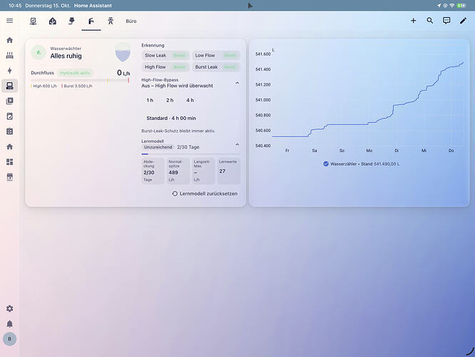Select the highlighted computer sidebar icon
The width and height of the screenshot is (475, 357).
click(x=10, y=86)
